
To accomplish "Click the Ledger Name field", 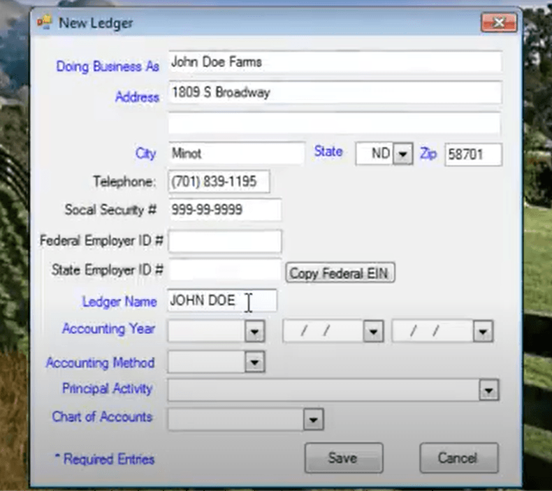I will tap(222, 300).
